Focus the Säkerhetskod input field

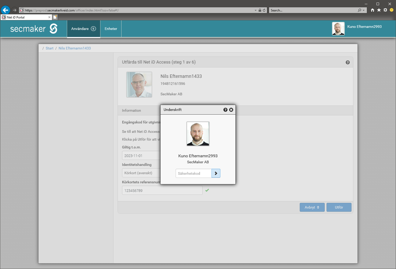[x=194, y=173]
